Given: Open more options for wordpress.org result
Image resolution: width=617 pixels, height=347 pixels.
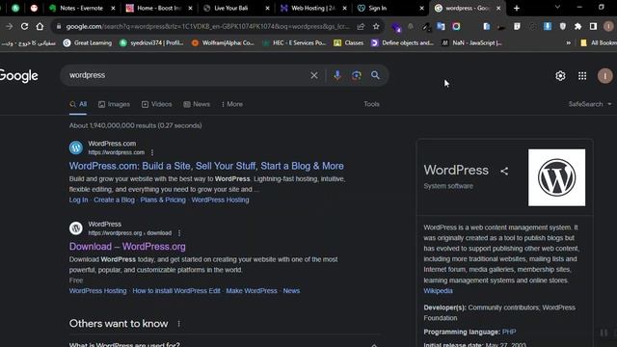Looking at the screenshot, I should tap(179, 233).
